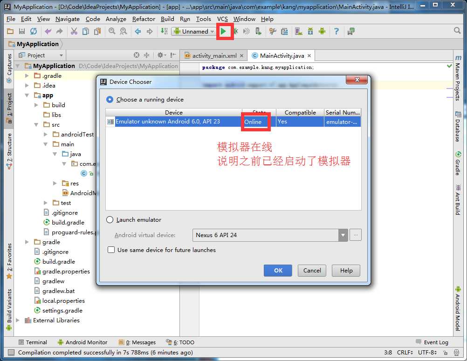Screen dimensions: 467x361
Task: Click OK in Device Chooser
Action: (x=278, y=271)
